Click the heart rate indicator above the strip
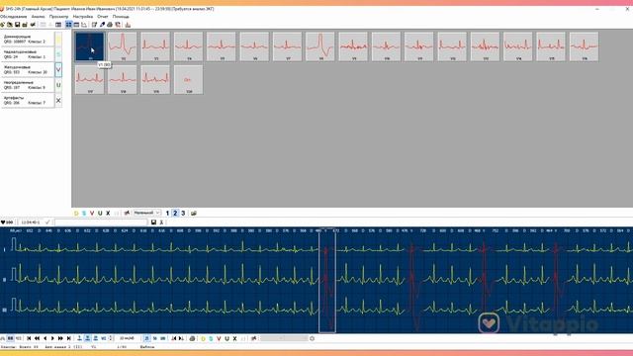The image size is (633, 356). pyautogui.click(x=7, y=222)
